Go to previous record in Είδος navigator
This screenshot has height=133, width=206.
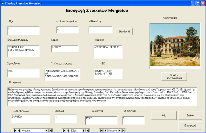tap(68, 130)
